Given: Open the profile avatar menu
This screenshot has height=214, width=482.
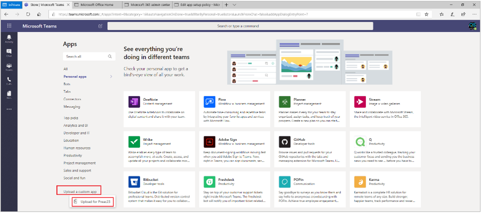Looking at the screenshot, I should coord(472,26).
